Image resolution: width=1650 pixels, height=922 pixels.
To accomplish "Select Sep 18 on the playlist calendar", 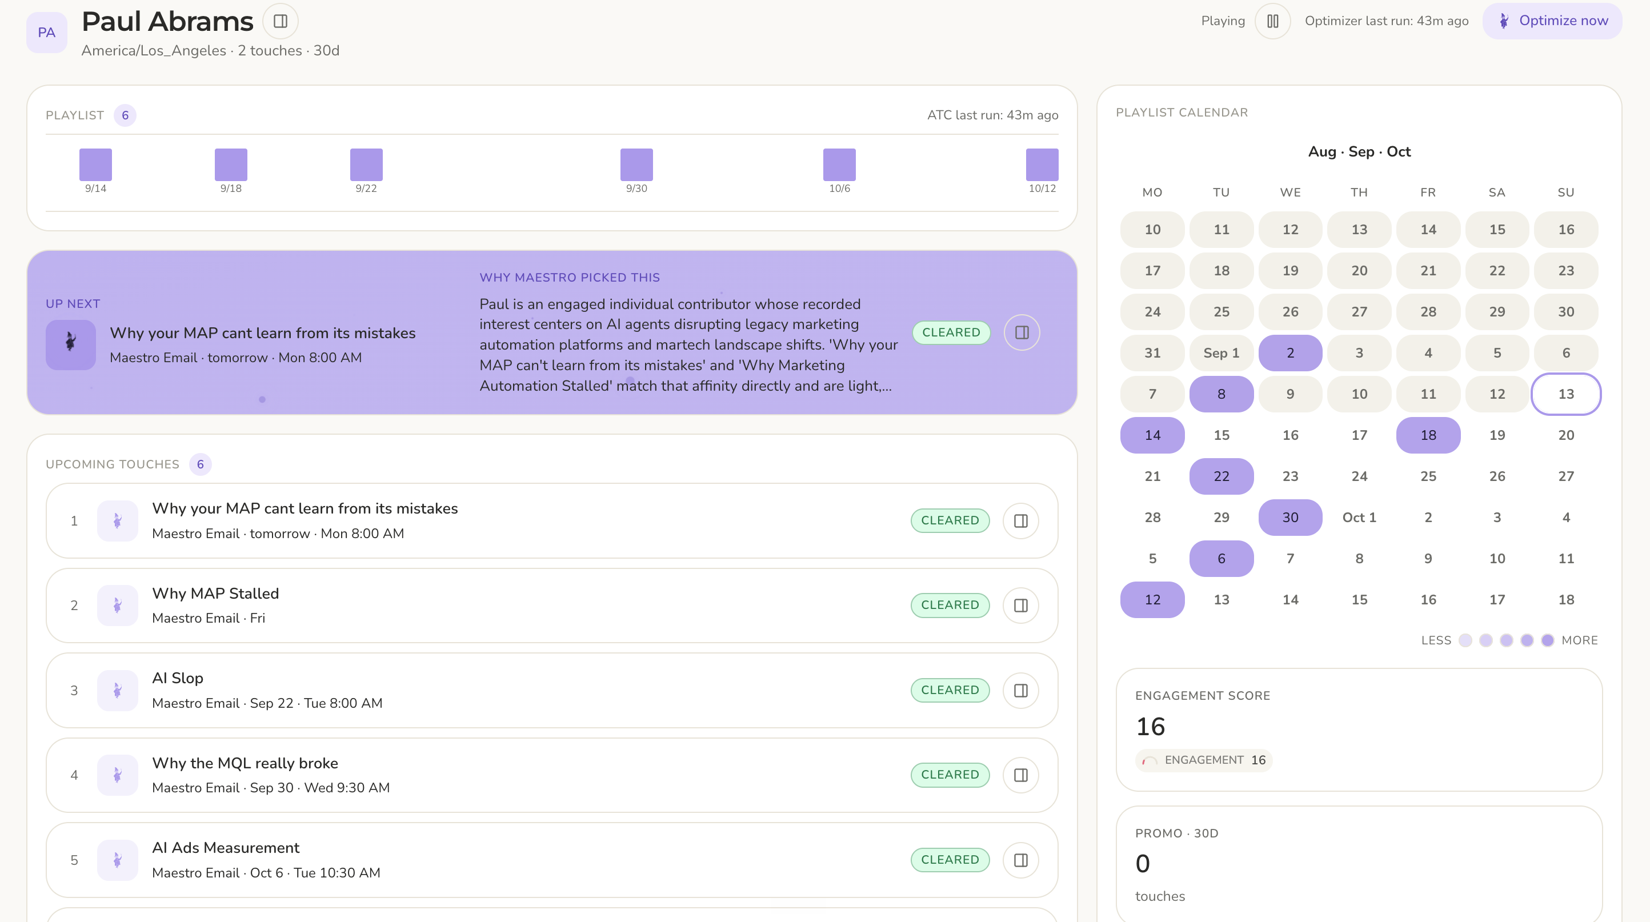I will 1428,435.
